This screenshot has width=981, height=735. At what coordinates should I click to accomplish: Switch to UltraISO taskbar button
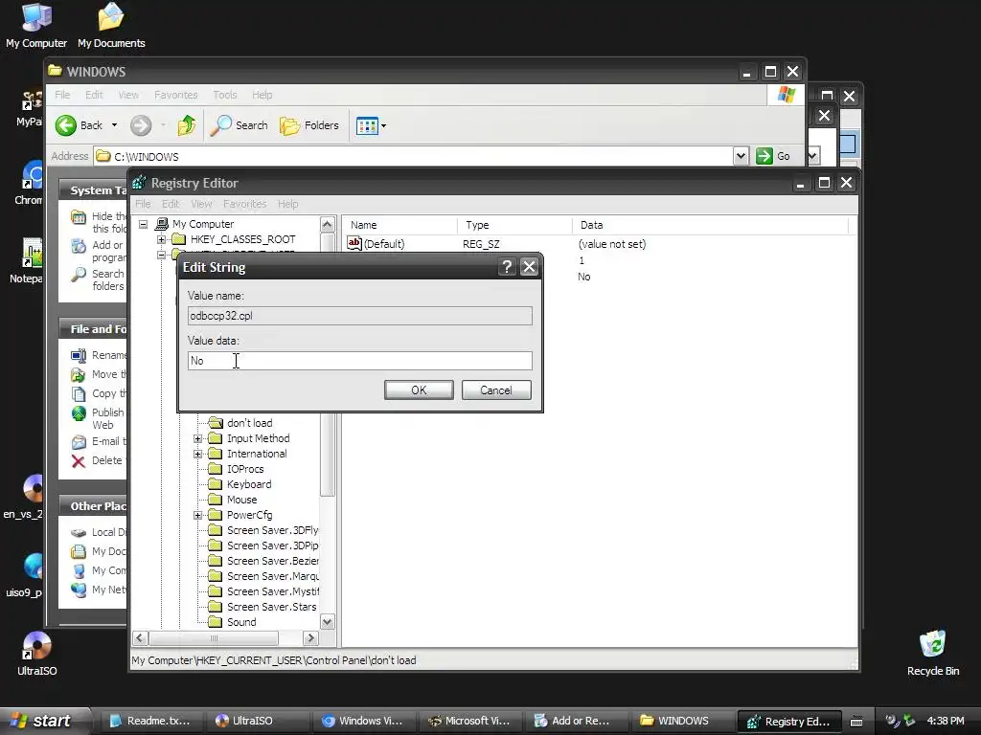(x=257, y=722)
